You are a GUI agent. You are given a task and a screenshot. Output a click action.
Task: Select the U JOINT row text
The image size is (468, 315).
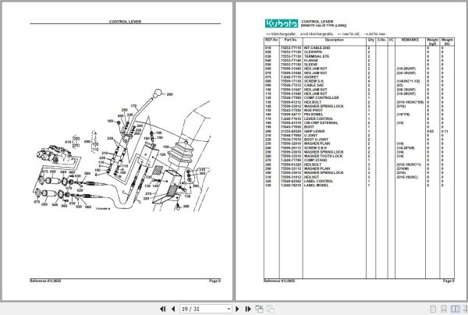point(310,136)
